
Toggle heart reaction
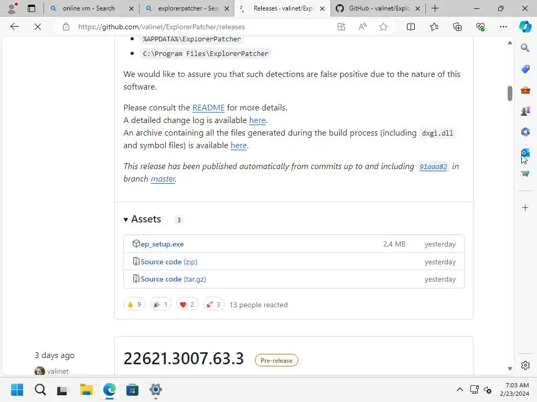pyautogui.click(x=187, y=304)
